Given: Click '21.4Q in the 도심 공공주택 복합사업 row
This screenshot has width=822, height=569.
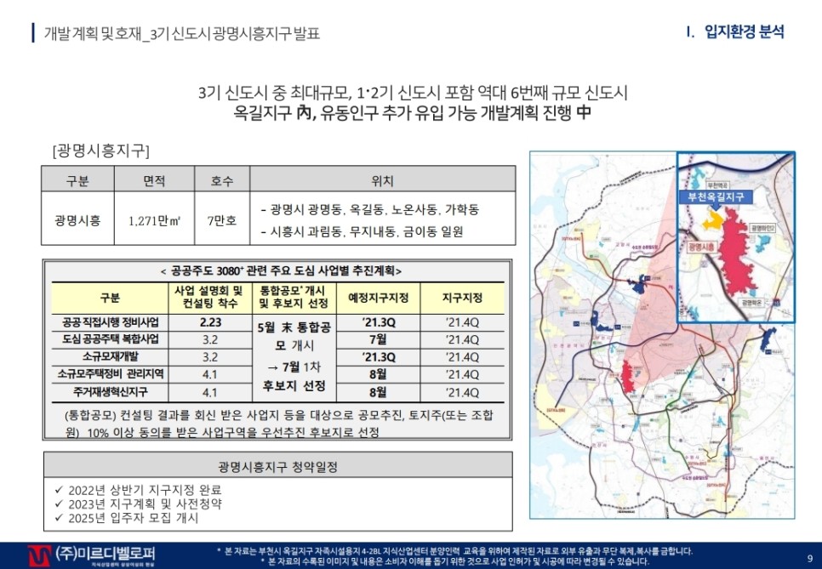Looking at the screenshot, I should tap(462, 339).
